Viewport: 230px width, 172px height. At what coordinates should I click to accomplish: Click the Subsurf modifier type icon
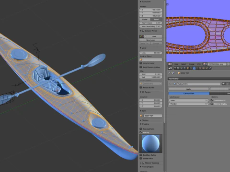point(174,84)
